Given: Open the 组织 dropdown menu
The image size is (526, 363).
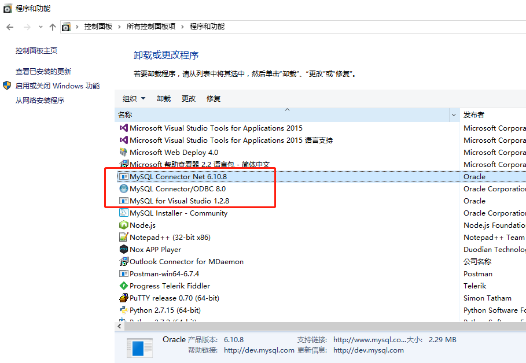Looking at the screenshot, I should (134, 98).
